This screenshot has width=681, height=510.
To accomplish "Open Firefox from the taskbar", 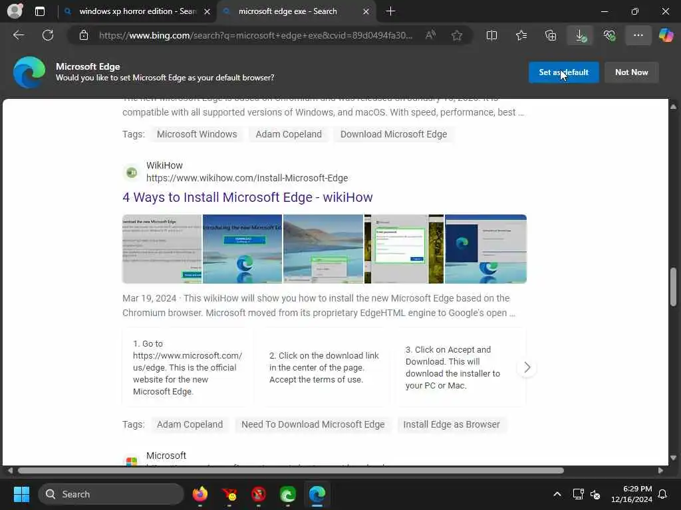I will click(200, 494).
